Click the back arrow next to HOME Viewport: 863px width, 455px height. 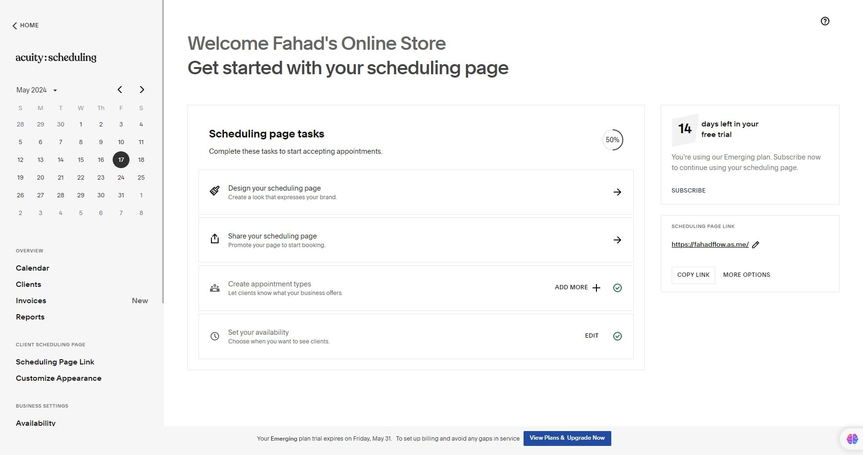14,25
